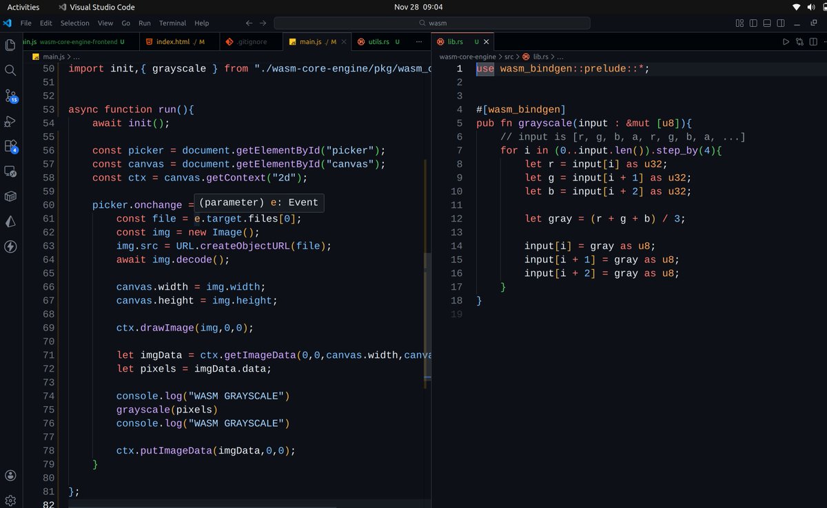Screen dimensions: 827x508
Task: Open the system tray Wi-Fi indicator
Action: point(797,7)
